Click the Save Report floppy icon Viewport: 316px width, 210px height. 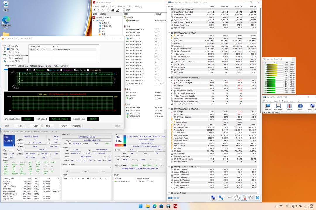click(278, 106)
